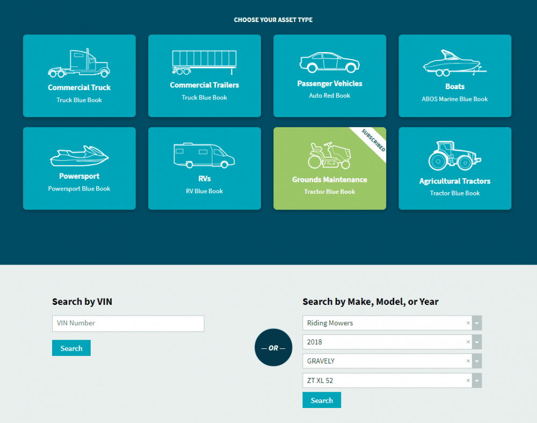
Task: Clear the Riding Mowers selection
Action: point(468,323)
